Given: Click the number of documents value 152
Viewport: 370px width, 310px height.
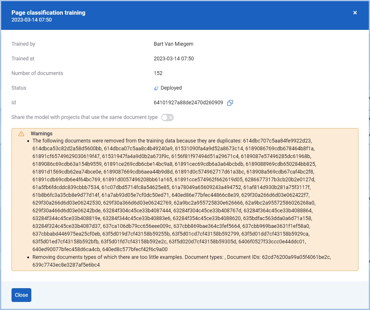Looking at the screenshot, I should click(x=158, y=73).
